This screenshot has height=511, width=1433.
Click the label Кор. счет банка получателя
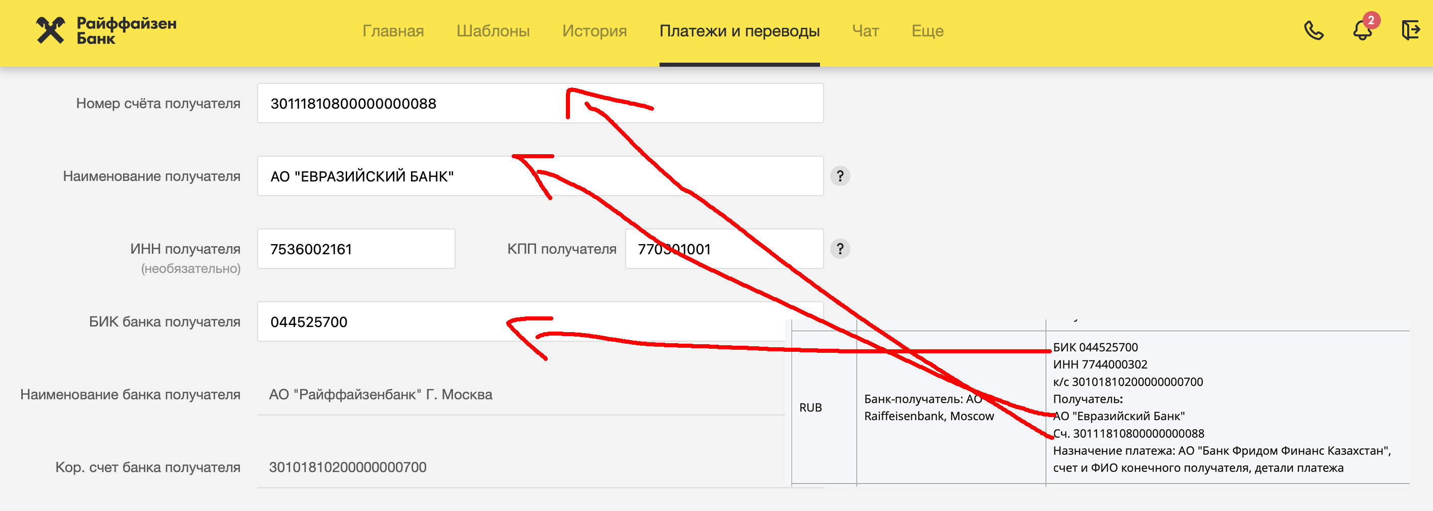pos(147,468)
